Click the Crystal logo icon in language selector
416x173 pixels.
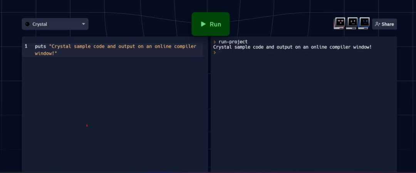click(27, 24)
